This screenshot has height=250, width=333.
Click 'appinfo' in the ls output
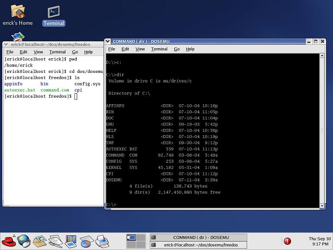(x=13, y=84)
